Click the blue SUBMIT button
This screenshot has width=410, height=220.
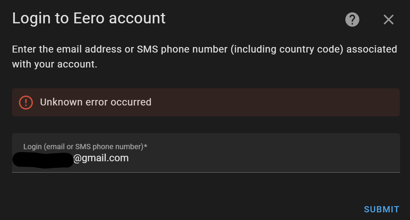click(381, 209)
